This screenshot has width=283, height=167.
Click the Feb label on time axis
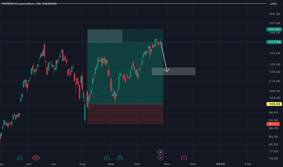[248, 164]
